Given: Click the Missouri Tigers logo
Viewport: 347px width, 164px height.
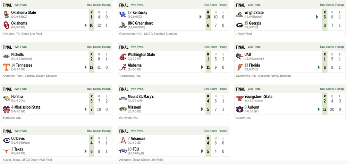Looking at the screenshot, I should (123, 109).
